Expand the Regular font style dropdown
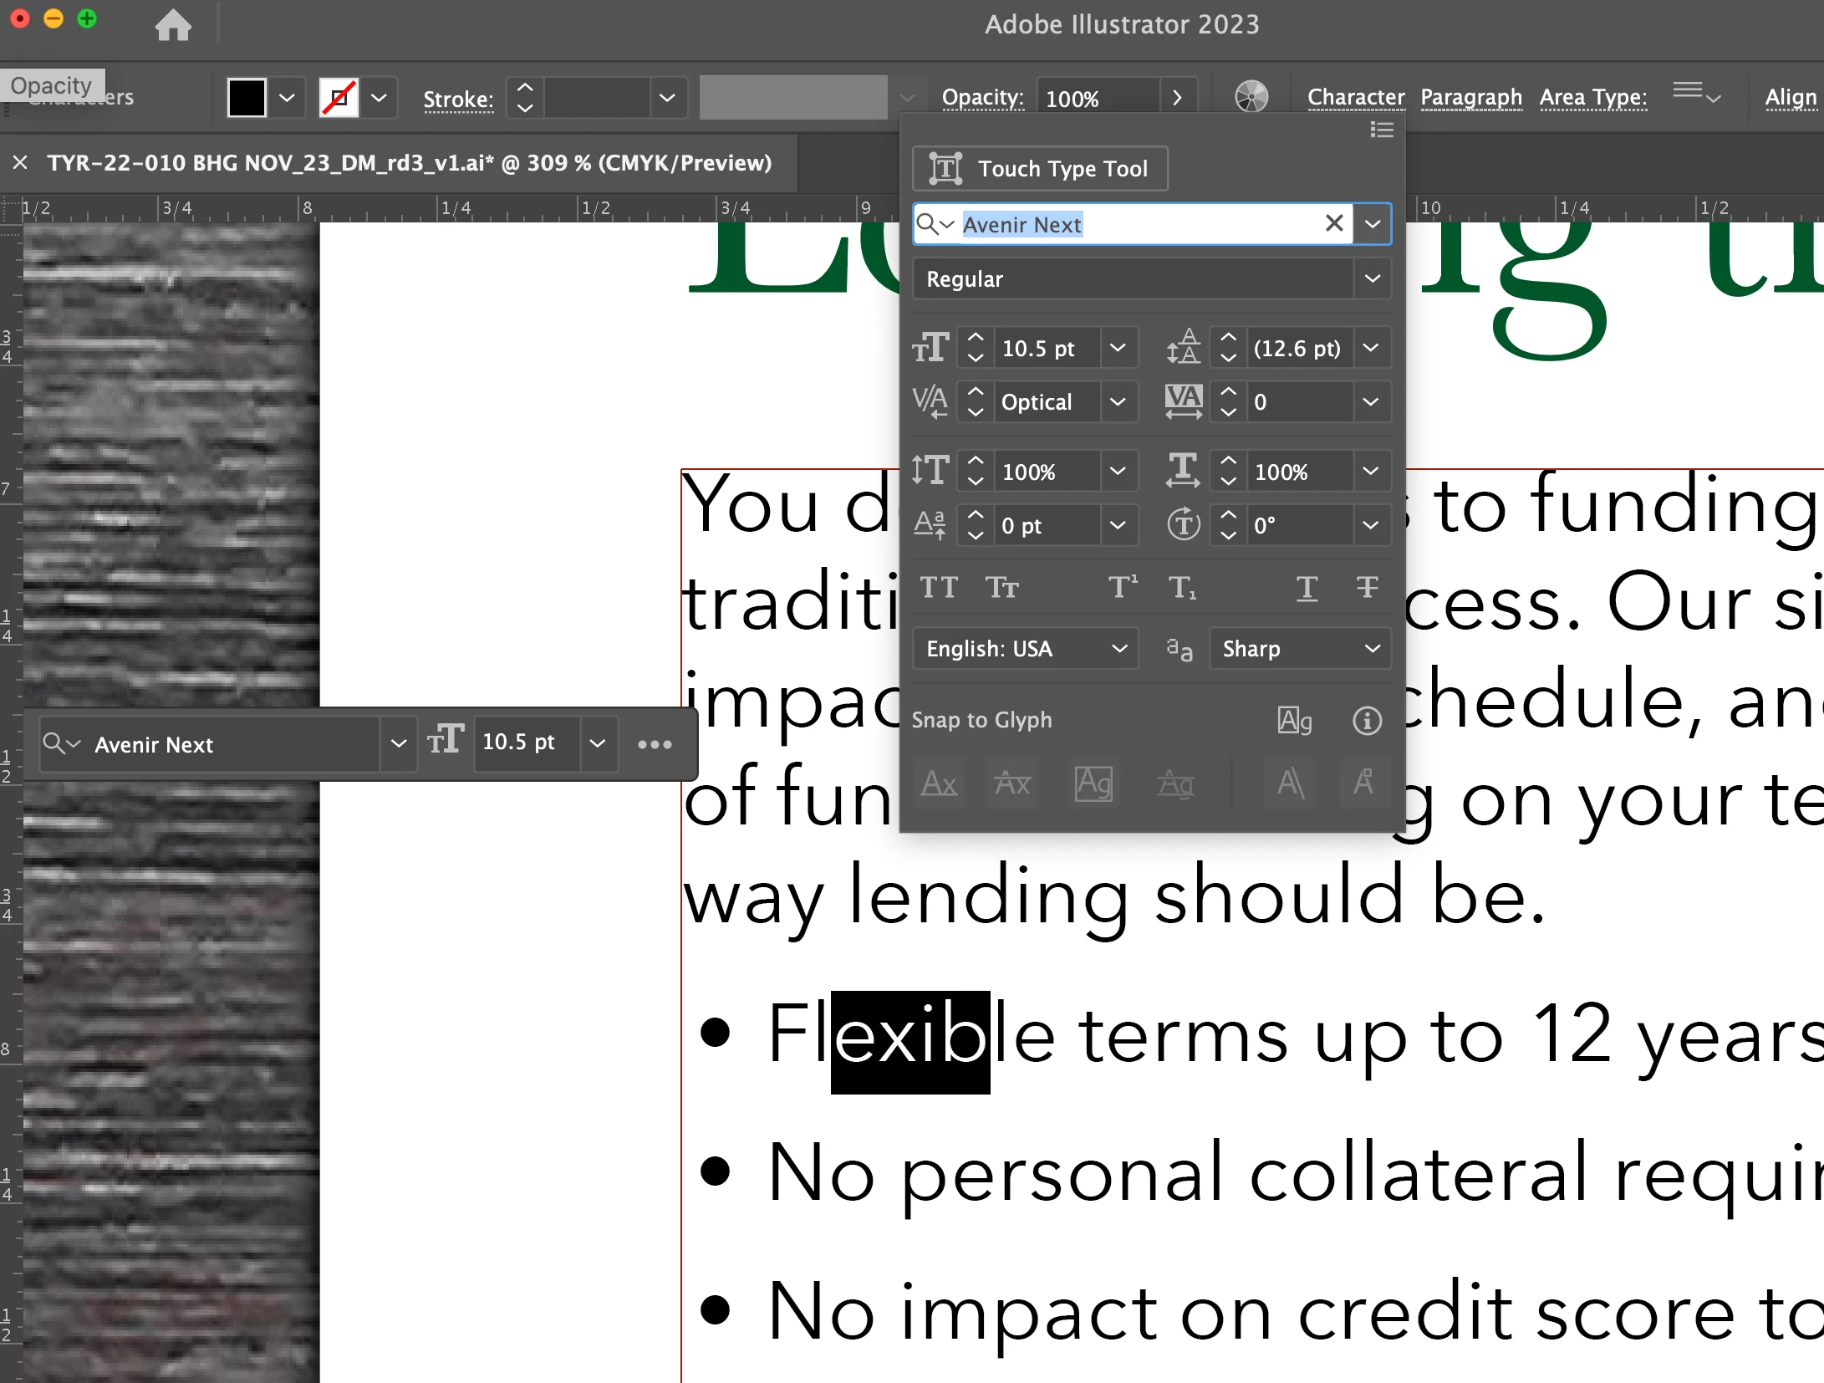The width and height of the screenshot is (1824, 1383). click(x=1372, y=278)
